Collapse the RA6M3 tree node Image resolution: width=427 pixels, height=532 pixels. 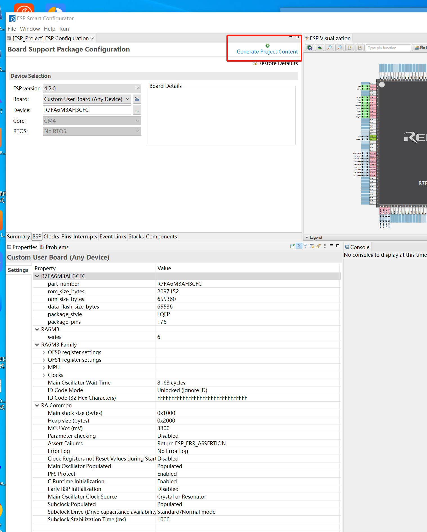[x=37, y=329]
